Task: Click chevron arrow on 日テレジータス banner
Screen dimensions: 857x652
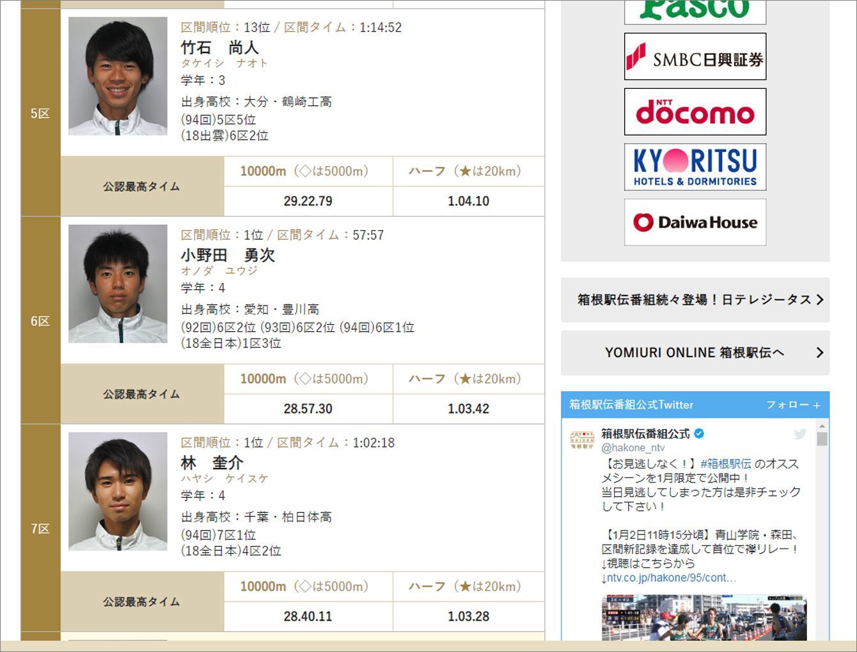Action: click(x=820, y=300)
